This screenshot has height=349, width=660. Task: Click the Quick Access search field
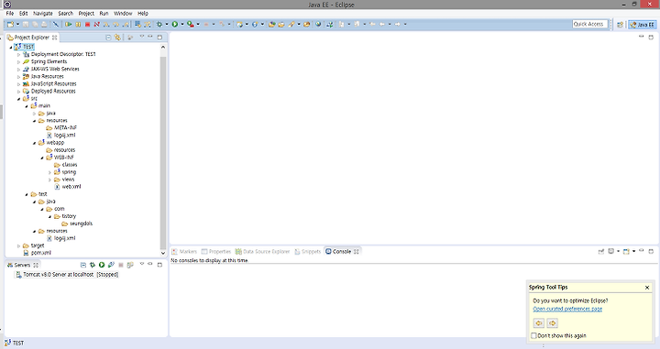[590, 24]
